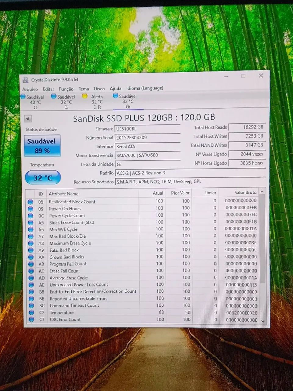Click the status orb for Maximum Erase Cycle

(x=31, y=243)
